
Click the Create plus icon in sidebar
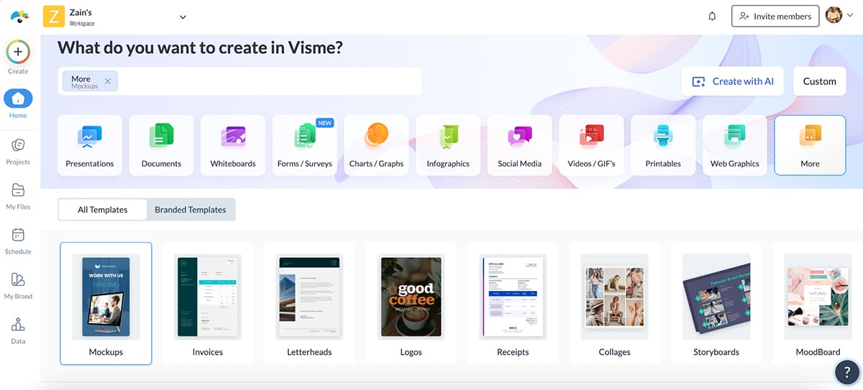18,52
